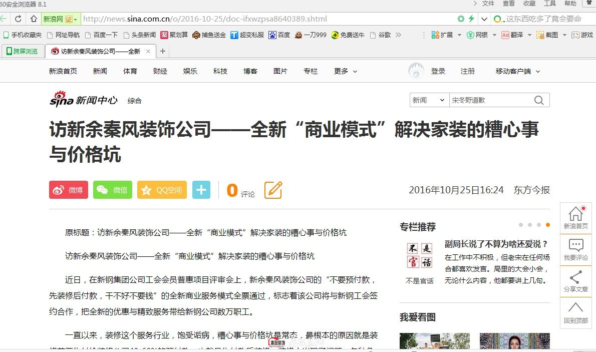Select the first gray carousel dot
This screenshot has height=352, width=596.
pyautogui.click(x=521, y=225)
